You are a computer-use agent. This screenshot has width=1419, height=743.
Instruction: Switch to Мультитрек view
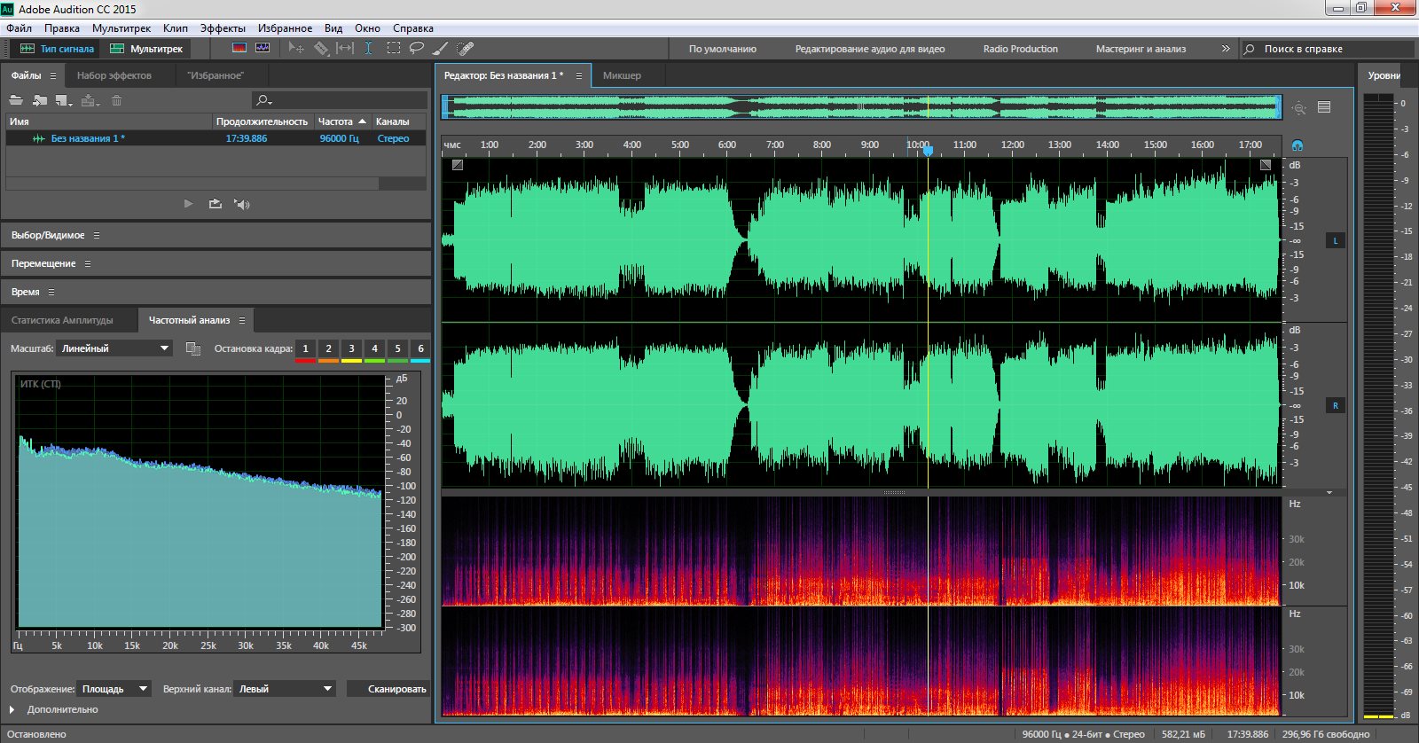[x=146, y=49]
